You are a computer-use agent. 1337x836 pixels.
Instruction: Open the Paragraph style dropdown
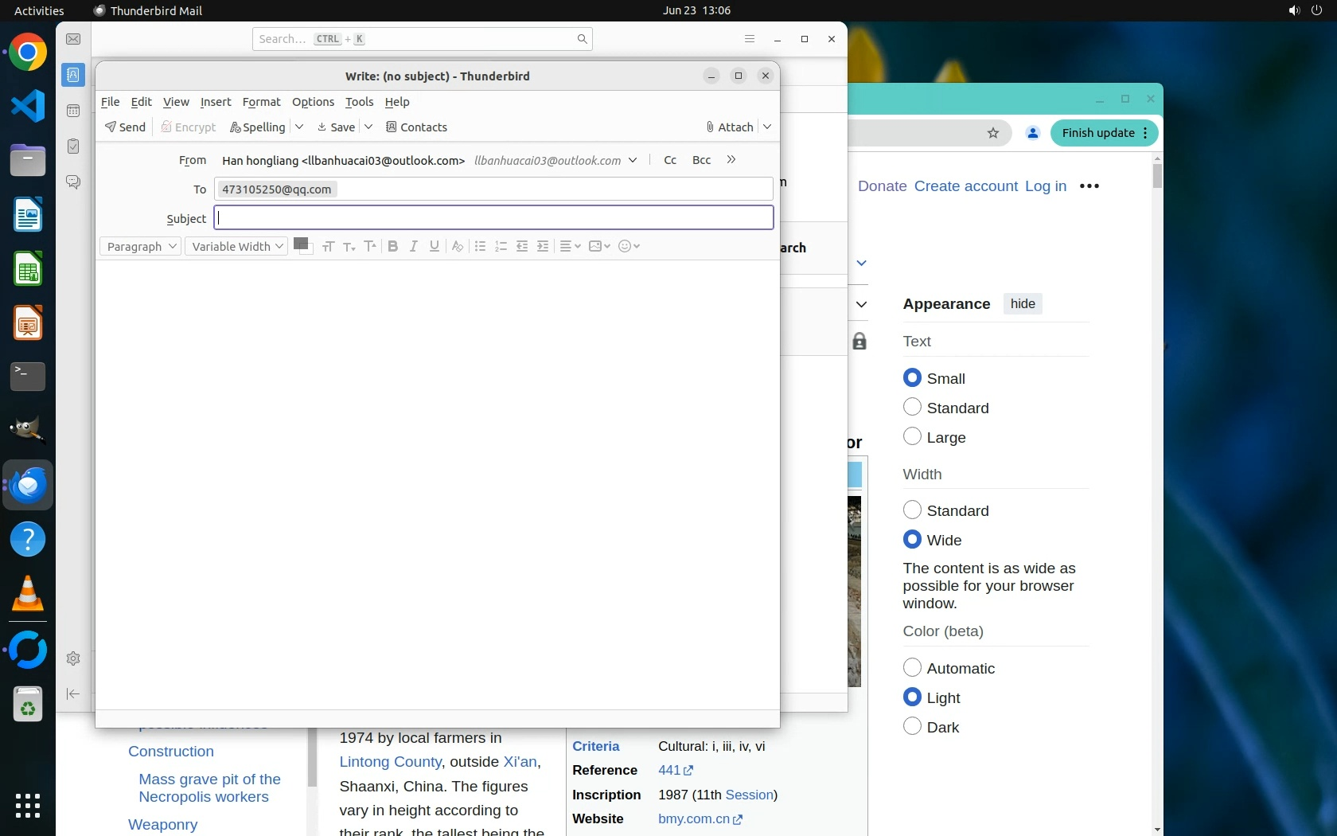[141, 247]
